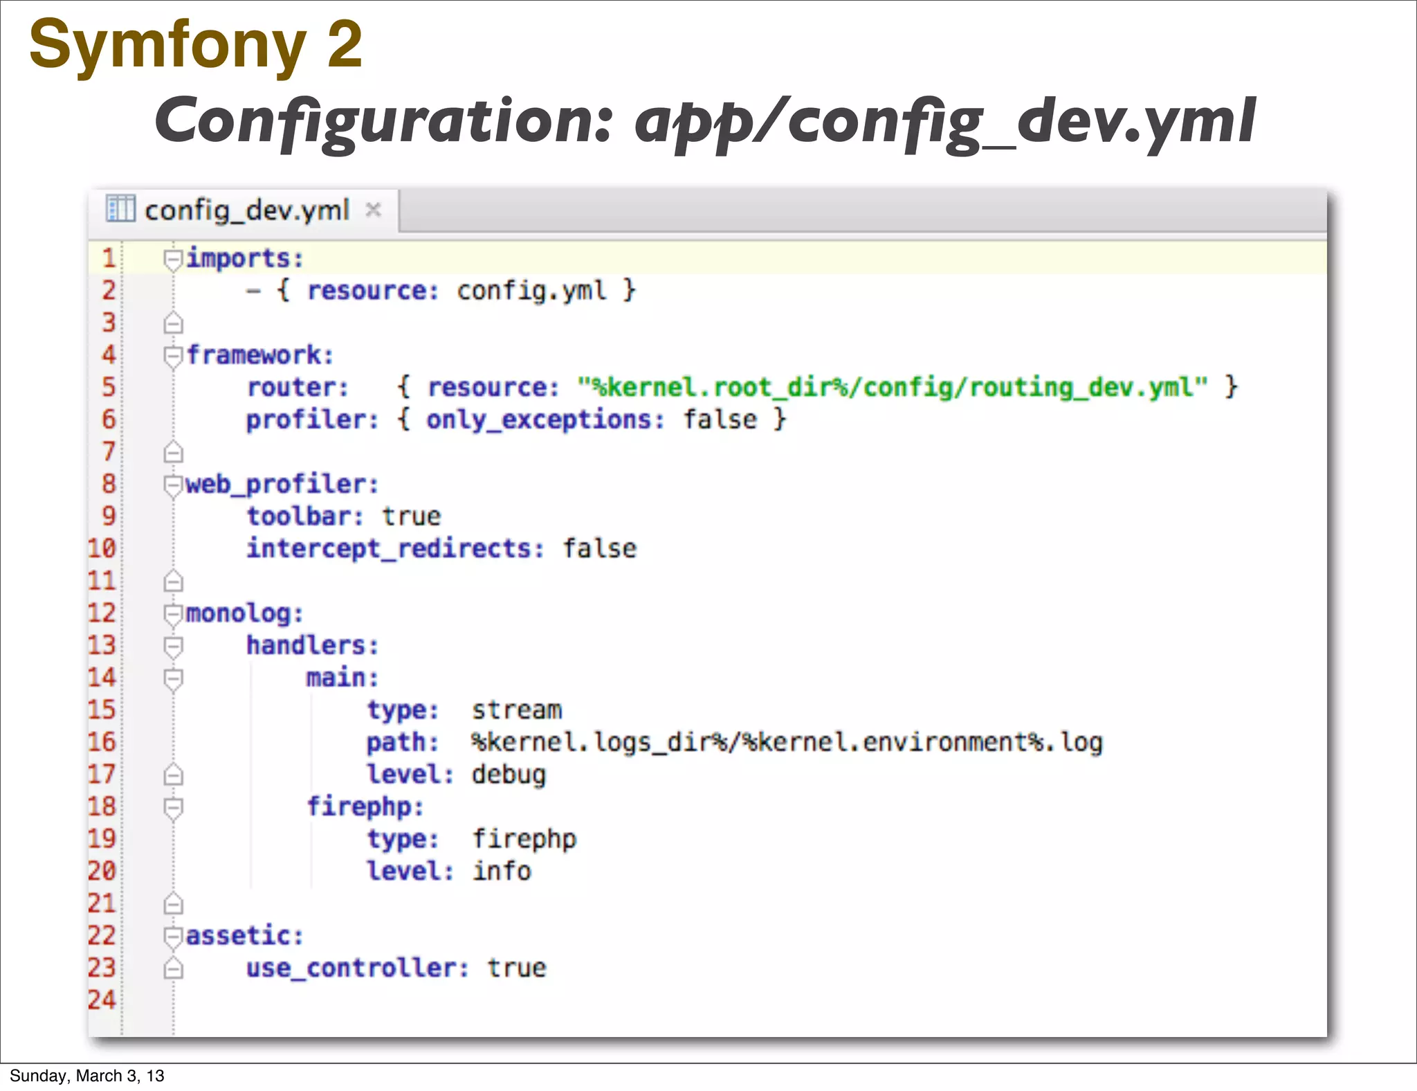
Task: Click 'only_exceptions:' on line 6
Action: click(545, 420)
